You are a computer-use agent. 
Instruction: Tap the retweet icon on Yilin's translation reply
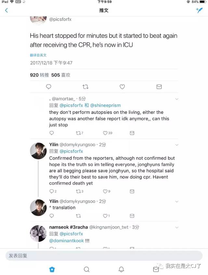(x=78, y=216)
